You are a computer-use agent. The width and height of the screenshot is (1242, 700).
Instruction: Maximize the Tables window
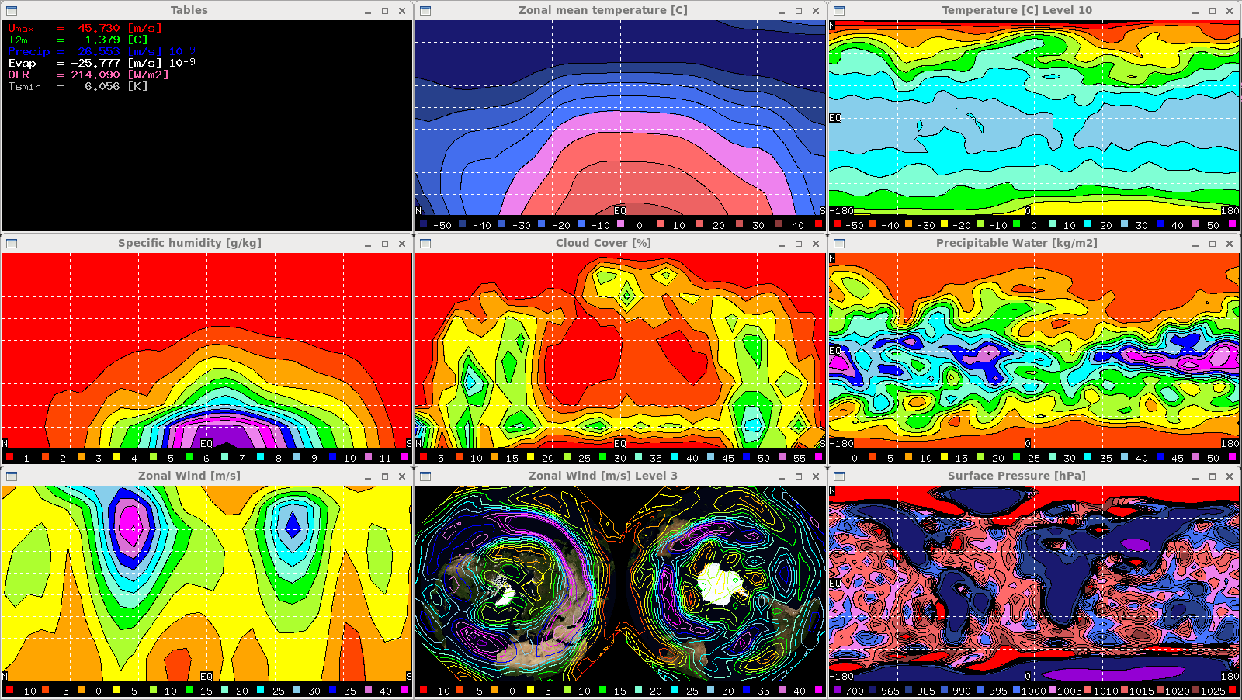(x=385, y=11)
